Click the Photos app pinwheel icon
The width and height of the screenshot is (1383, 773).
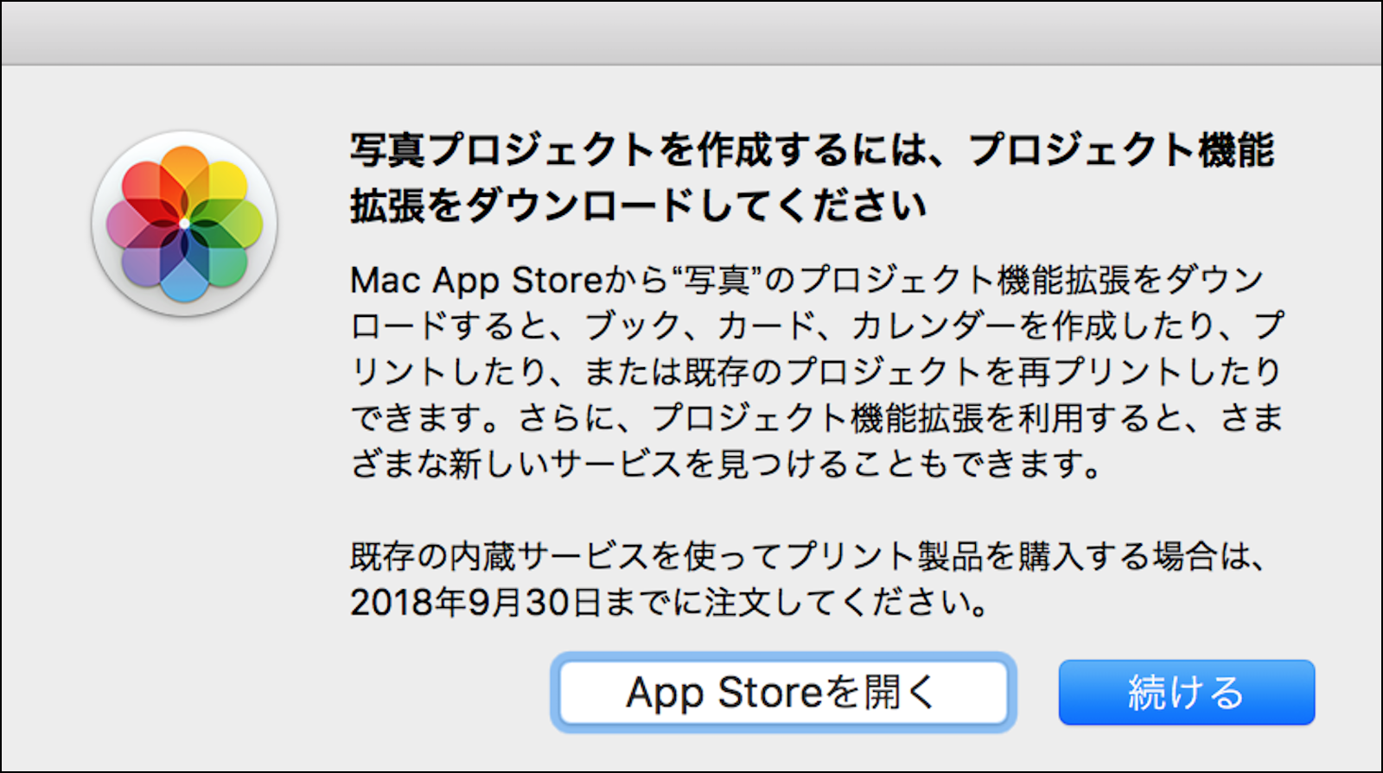[184, 224]
